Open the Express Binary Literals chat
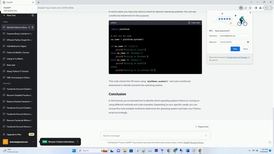The image size is (274, 154). (18, 34)
